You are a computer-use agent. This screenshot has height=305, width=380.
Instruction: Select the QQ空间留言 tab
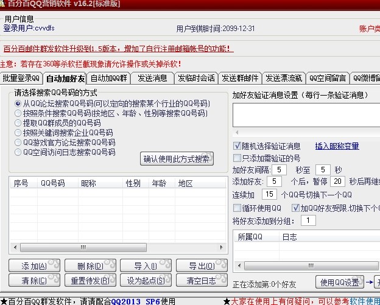328,78
